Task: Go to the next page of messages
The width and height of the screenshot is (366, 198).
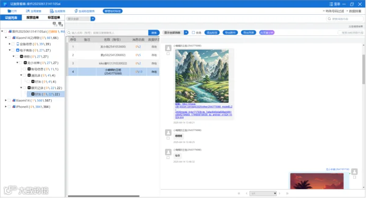Action: coord(279,193)
